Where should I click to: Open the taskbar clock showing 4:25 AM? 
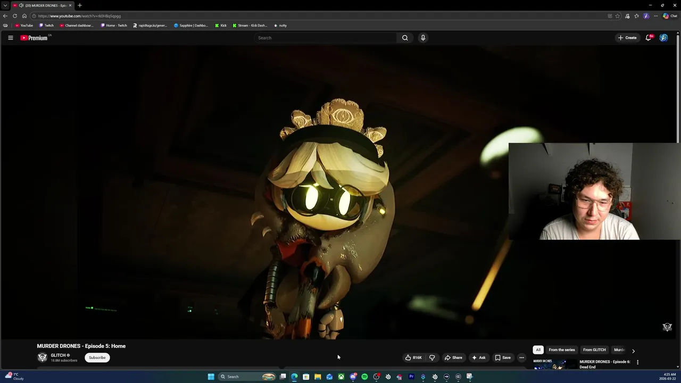coord(668,377)
